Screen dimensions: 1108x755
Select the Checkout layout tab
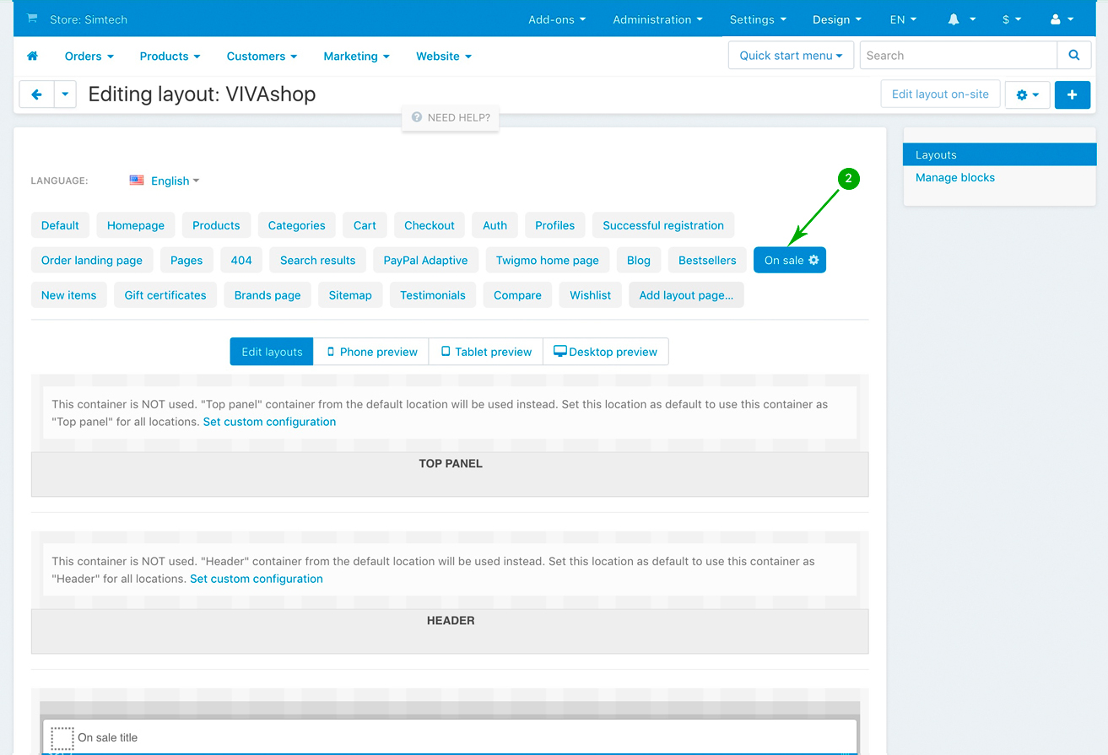(x=429, y=225)
